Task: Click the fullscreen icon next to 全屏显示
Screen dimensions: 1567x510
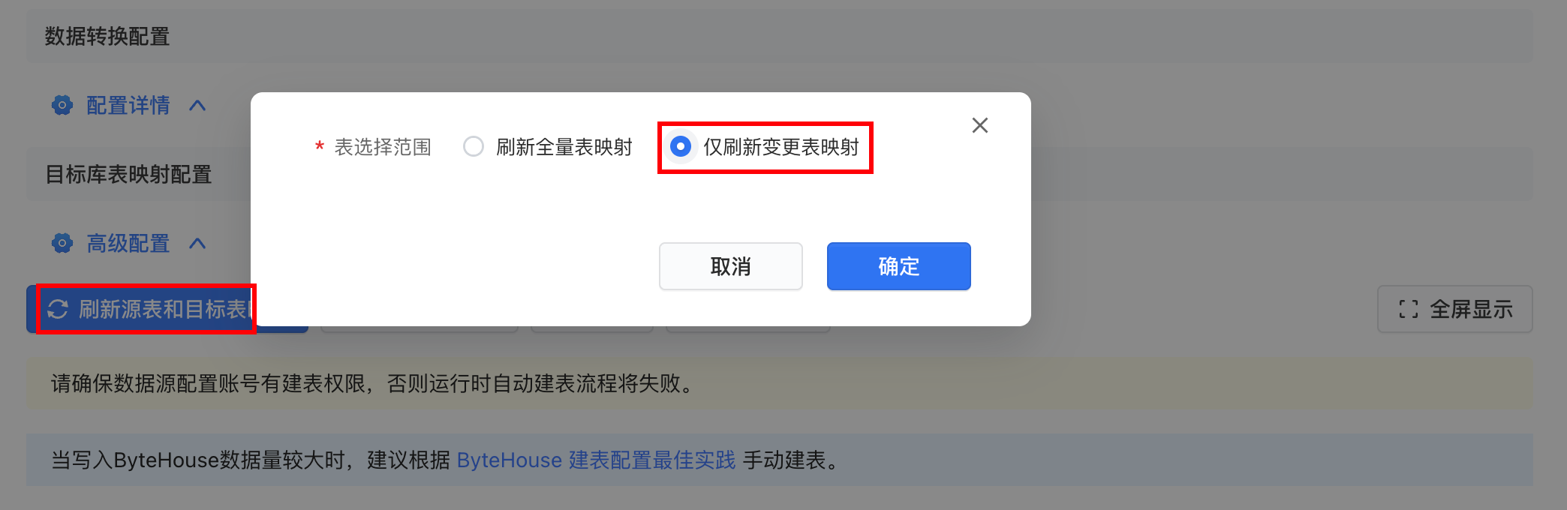Action: (1409, 309)
